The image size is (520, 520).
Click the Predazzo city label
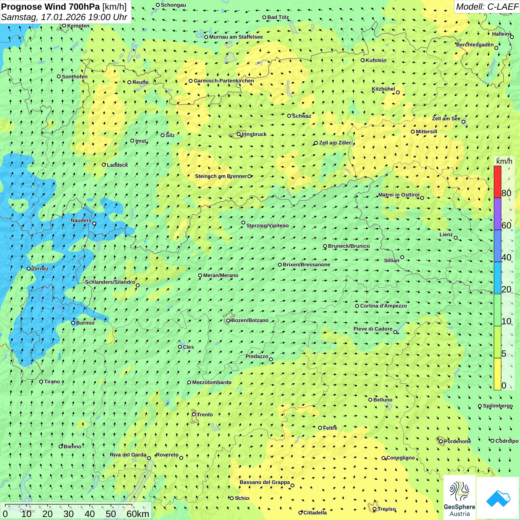[257, 356]
